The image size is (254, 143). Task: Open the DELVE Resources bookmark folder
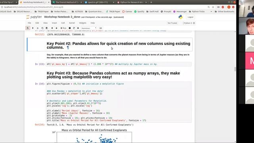tap(23, 12)
